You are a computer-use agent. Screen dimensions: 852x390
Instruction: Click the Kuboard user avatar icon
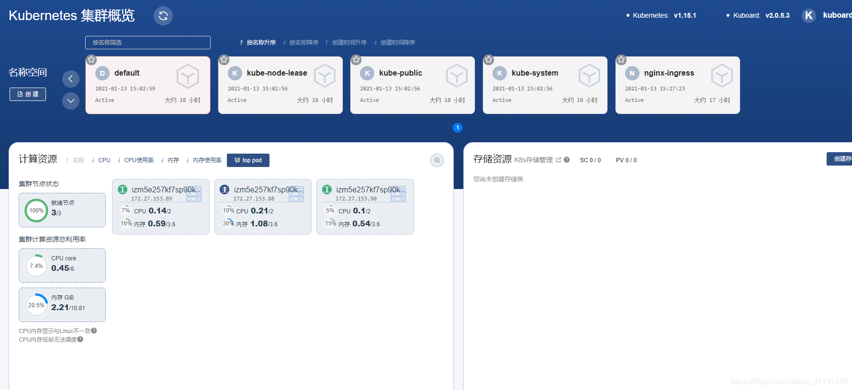pyautogui.click(x=809, y=15)
